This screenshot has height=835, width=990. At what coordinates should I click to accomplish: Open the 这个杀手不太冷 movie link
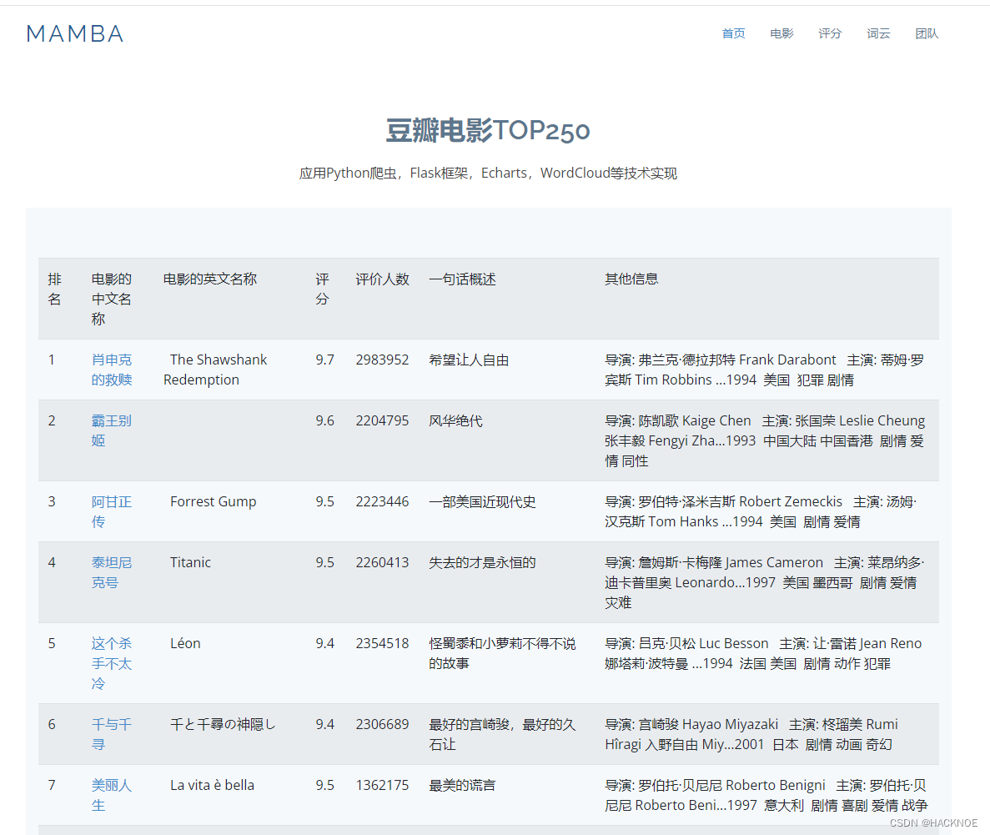tap(112, 663)
